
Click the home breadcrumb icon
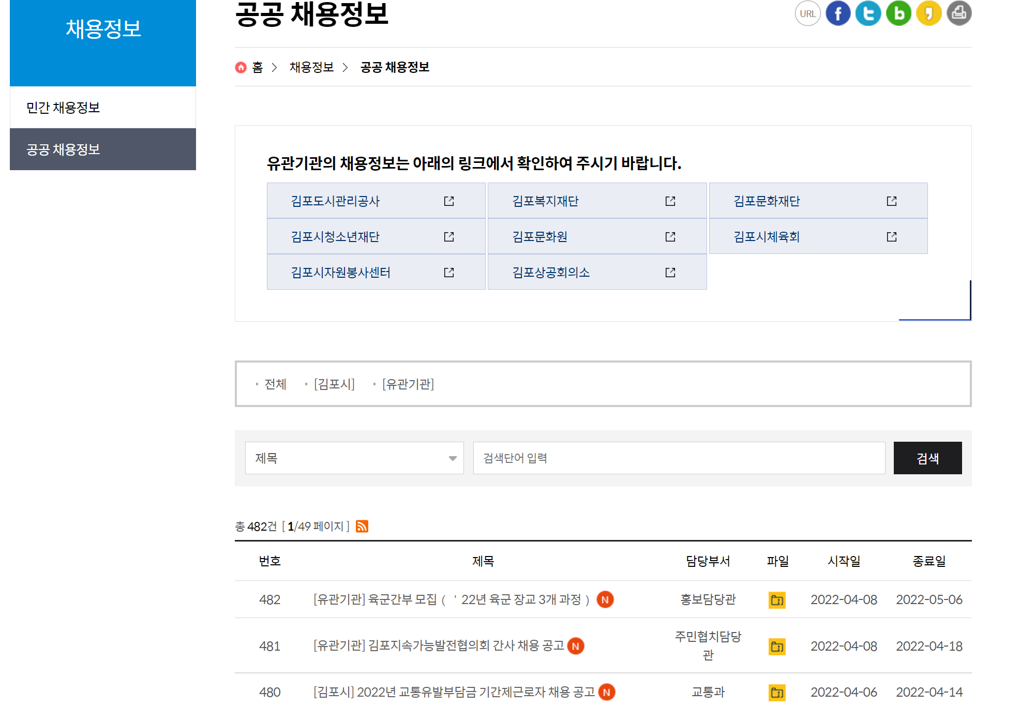click(x=241, y=67)
